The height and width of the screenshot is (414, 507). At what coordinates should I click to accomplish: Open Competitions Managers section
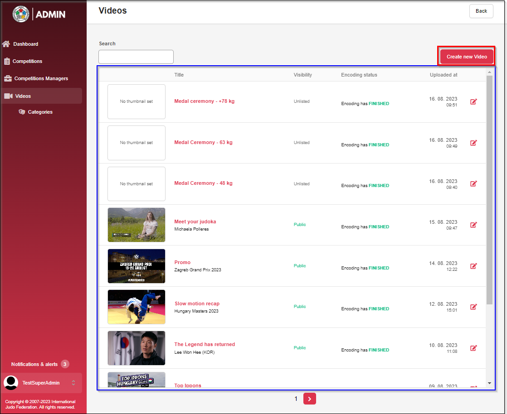41,78
